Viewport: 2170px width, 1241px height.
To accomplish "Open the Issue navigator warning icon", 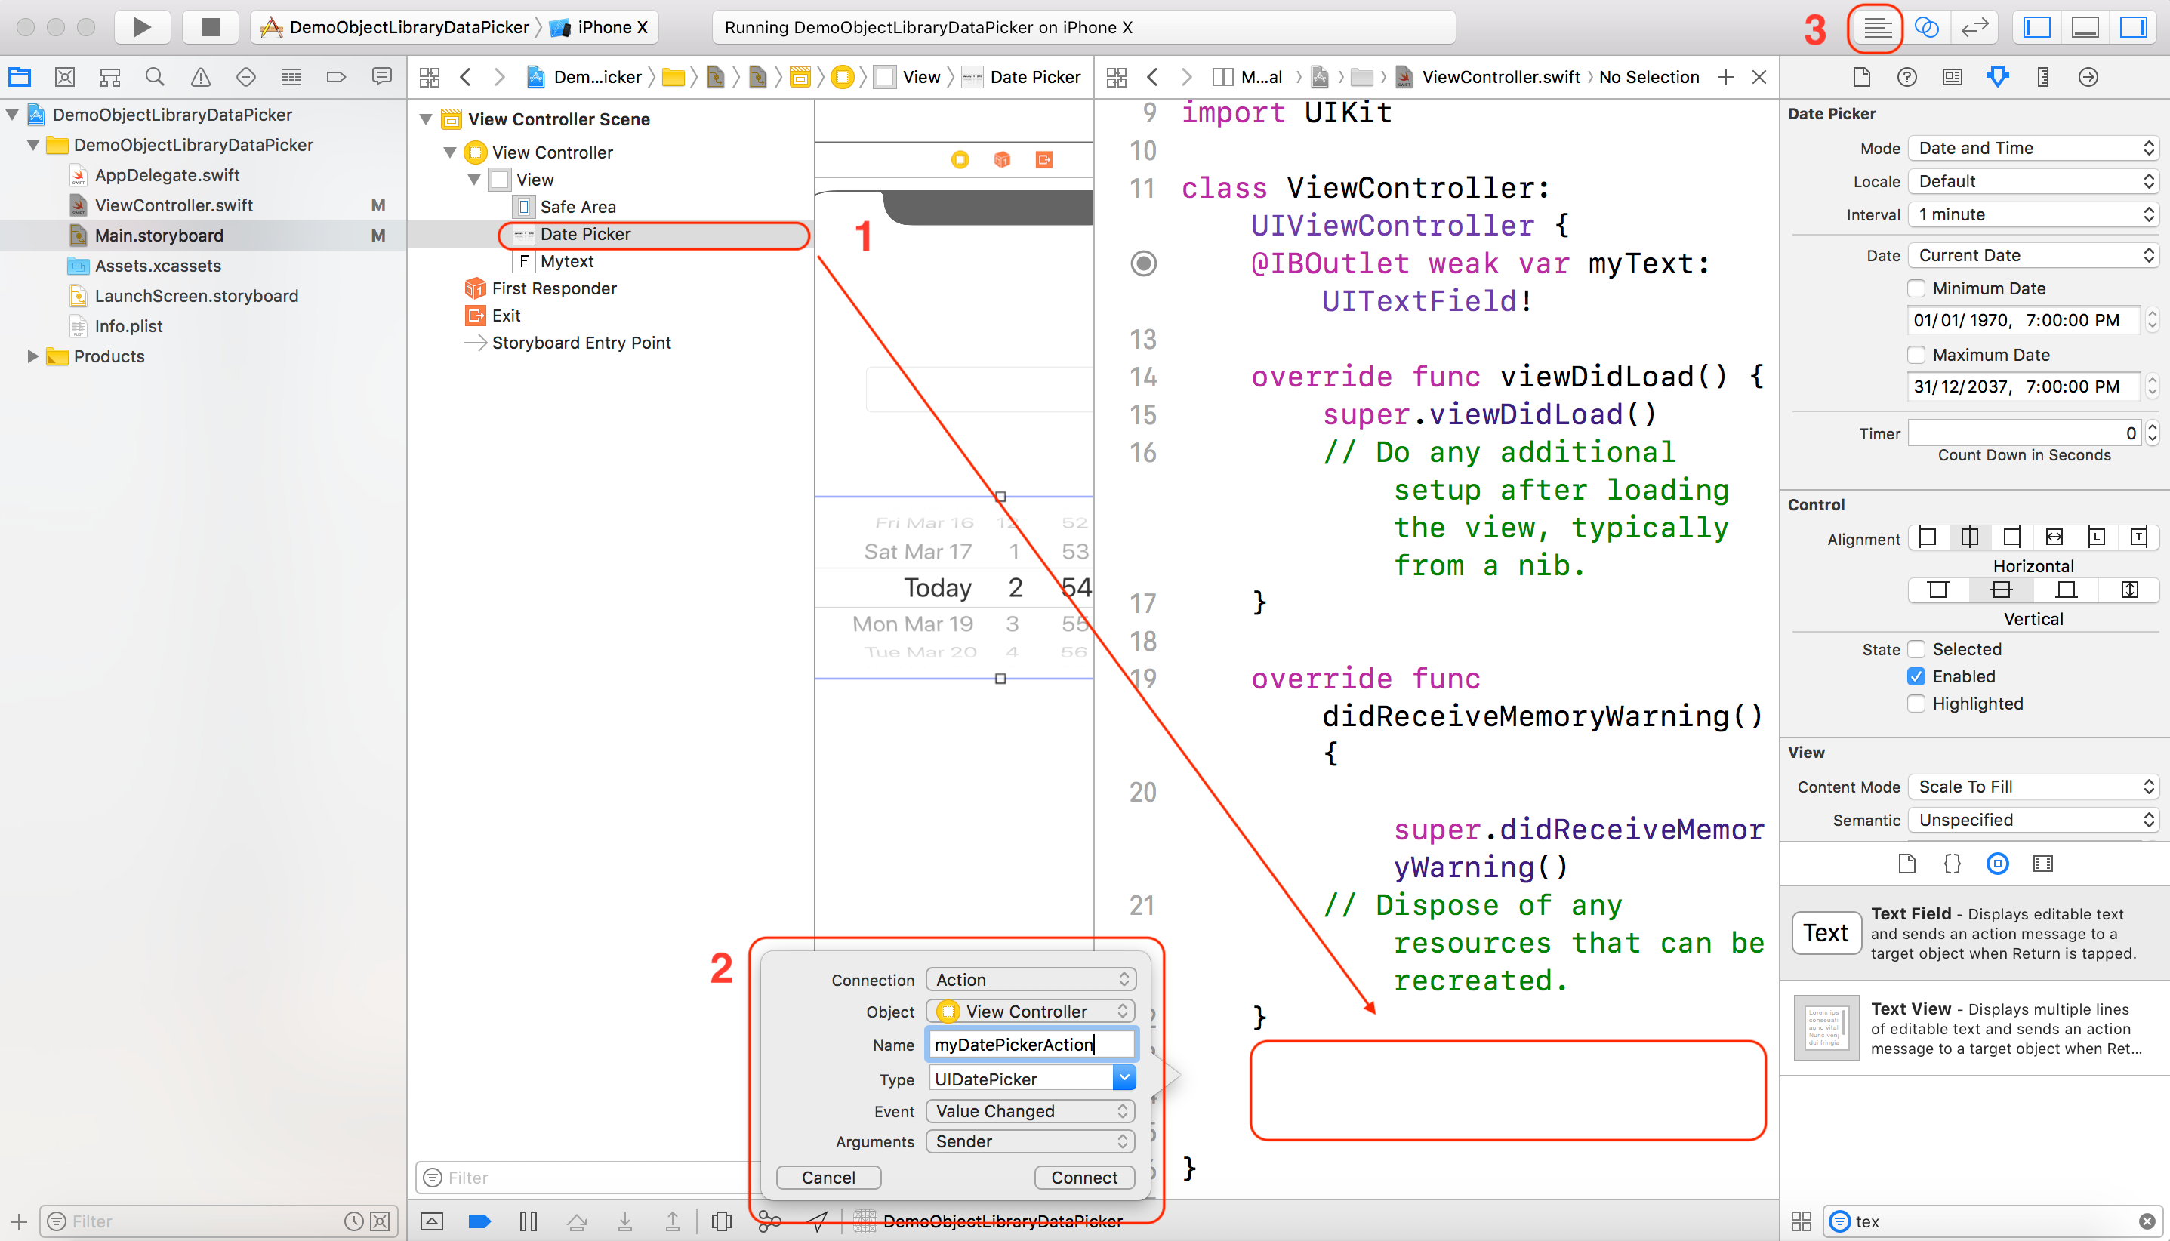I will coord(199,77).
